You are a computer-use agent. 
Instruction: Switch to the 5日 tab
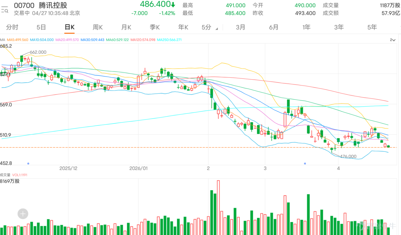41,27
